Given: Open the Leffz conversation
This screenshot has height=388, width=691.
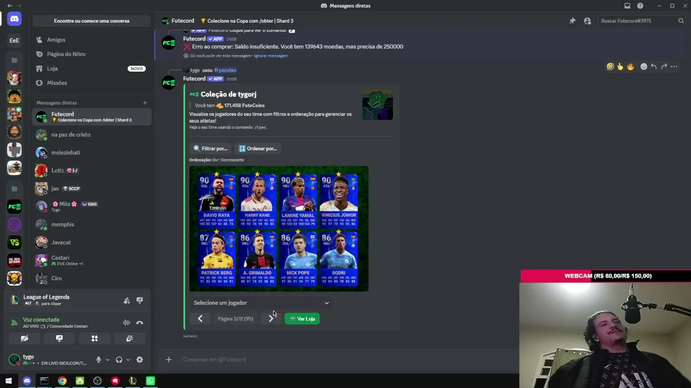Looking at the screenshot, I should coord(92,170).
